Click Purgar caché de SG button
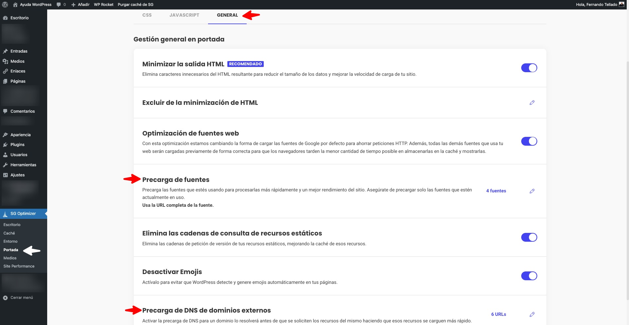 coord(135,5)
